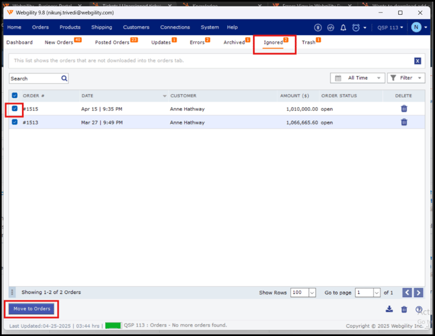Switch to the Posted Orders tab
The width and height of the screenshot is (435, 336).
[x=112, y=42]
